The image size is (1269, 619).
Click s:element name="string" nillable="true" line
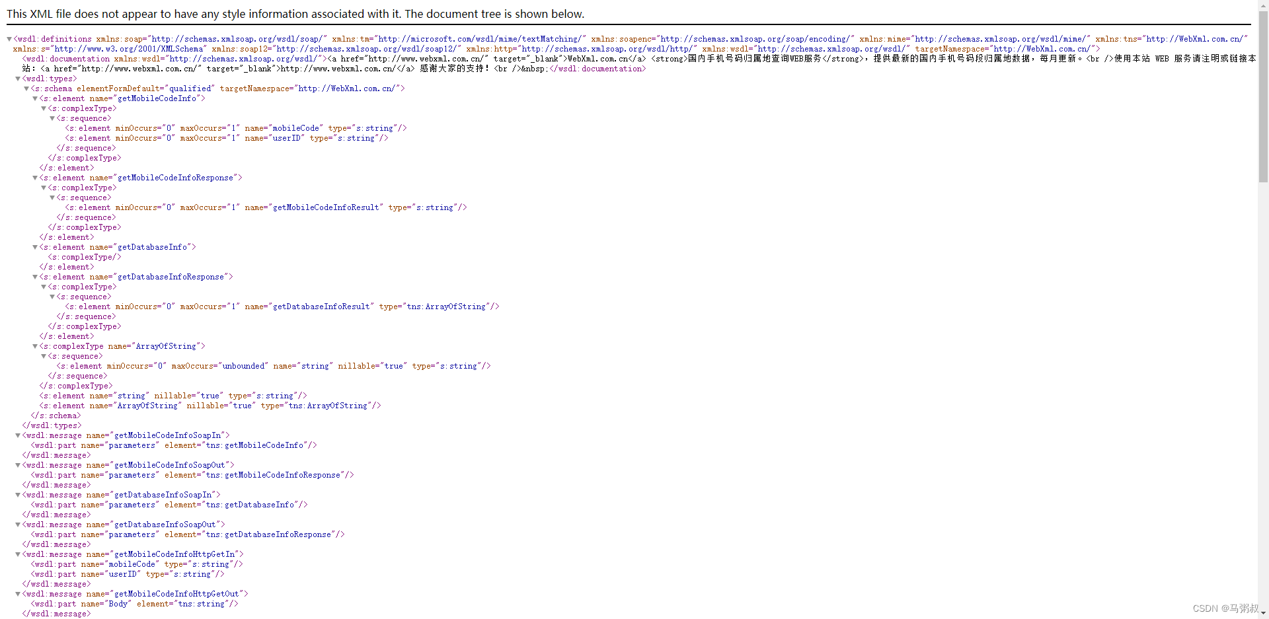coord(173,396)
